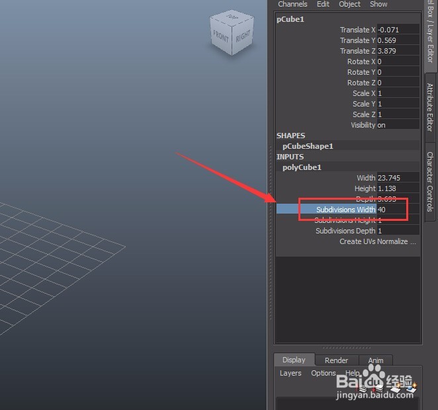Select the Translate Z channel label
The width and height of the screenshot is (438, 410).
pos(357,51)
